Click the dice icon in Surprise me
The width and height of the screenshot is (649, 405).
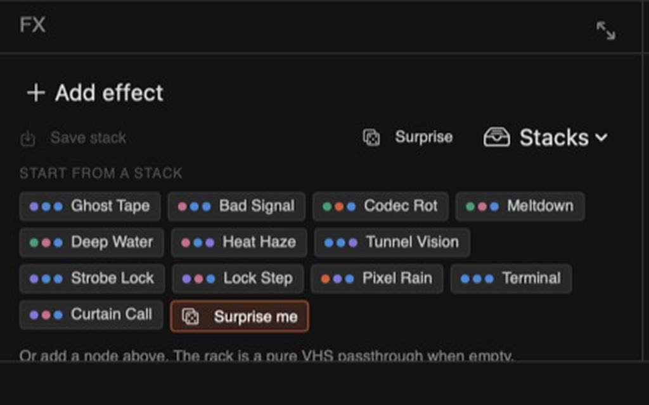pyautogui.click(x=190, y=316)
